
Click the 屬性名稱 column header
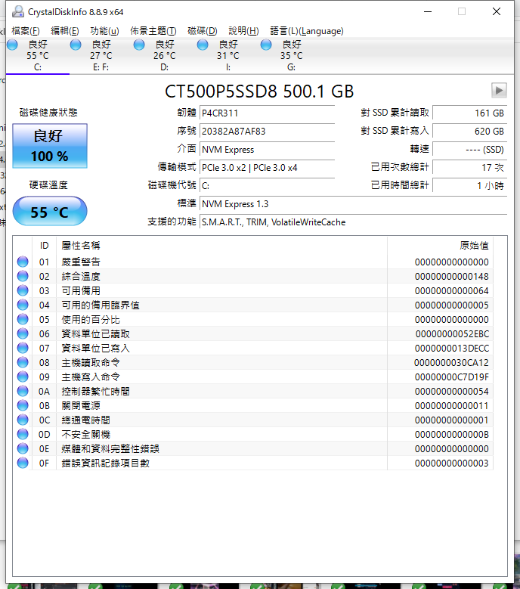[x=221, y=246]
